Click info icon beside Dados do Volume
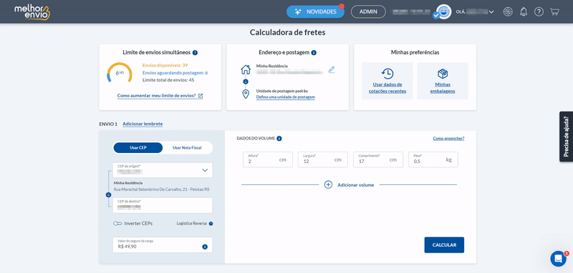This screenshot has width=573, height=273. point(279,139)
